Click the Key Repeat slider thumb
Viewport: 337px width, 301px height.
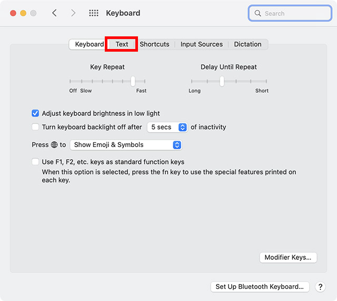[x=133, y=81]
